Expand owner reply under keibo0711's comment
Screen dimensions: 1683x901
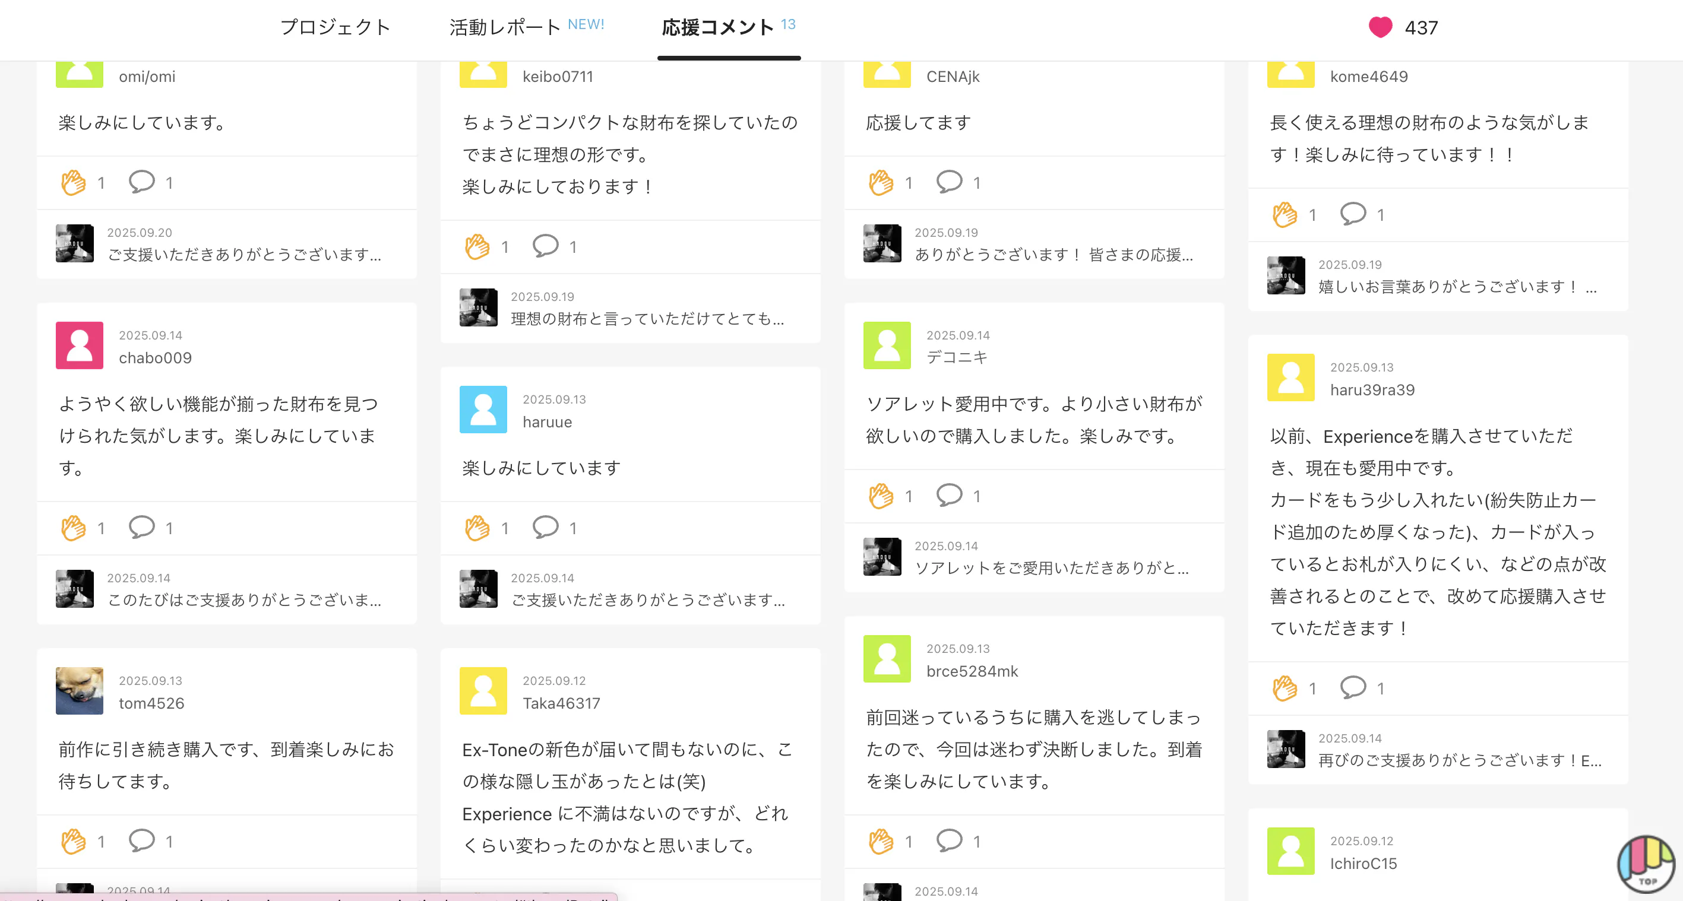(647, 319)
